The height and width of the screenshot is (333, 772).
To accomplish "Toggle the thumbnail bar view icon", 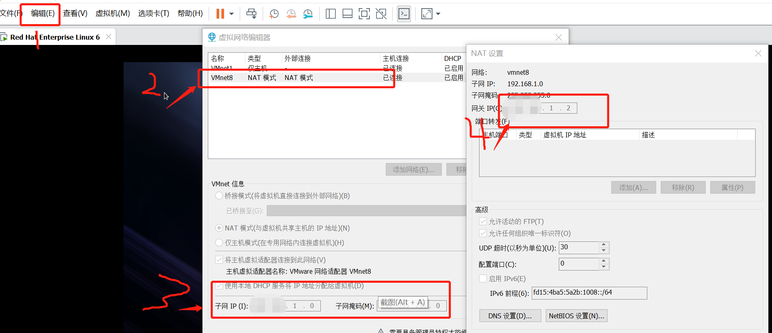I will [347, 13].
